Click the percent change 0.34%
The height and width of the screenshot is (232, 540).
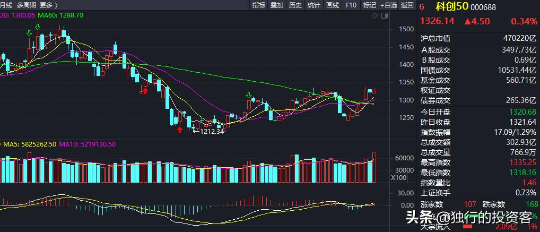pos(524,21)
